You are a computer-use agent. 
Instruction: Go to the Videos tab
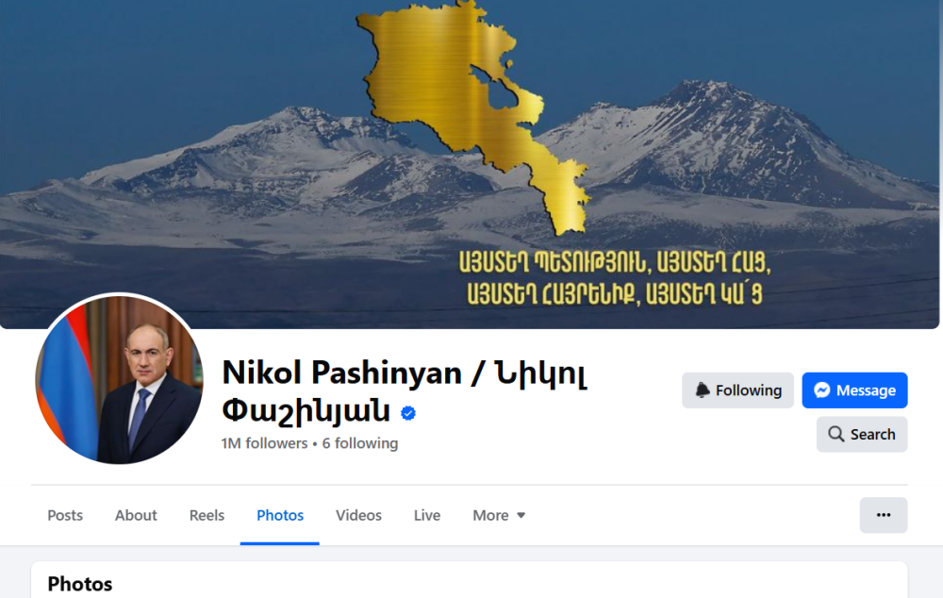pyautogui.click(x=358, y=516)
